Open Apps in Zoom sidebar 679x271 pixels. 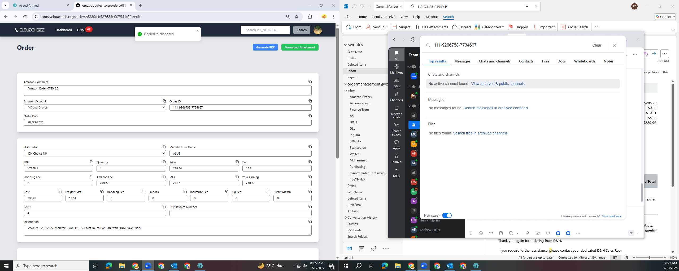coord(397,144)
